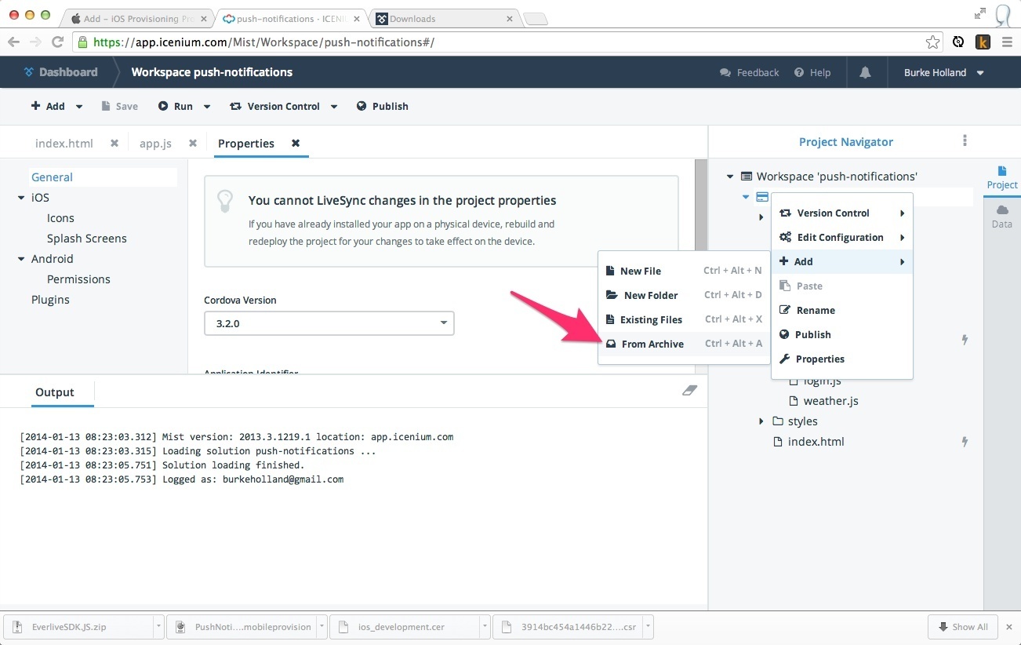
Task: Click the Publish toolbar button
Action: [x=382, y=107]
